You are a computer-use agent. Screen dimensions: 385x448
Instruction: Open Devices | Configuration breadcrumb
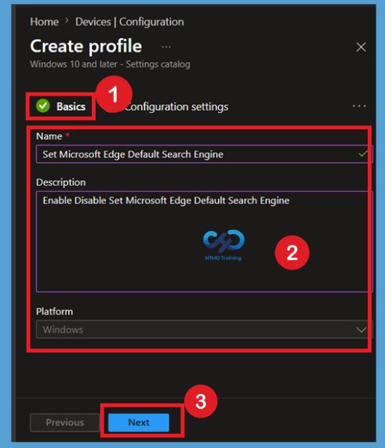tap(129, 22)
